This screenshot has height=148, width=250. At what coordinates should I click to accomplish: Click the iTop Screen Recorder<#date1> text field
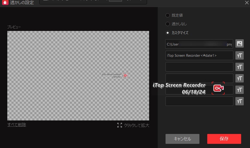point(199,55)
